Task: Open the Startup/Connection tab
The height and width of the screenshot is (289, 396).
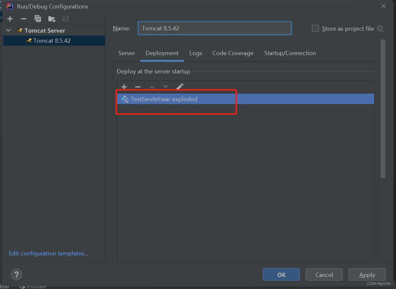Action: (x=290, y=53)
